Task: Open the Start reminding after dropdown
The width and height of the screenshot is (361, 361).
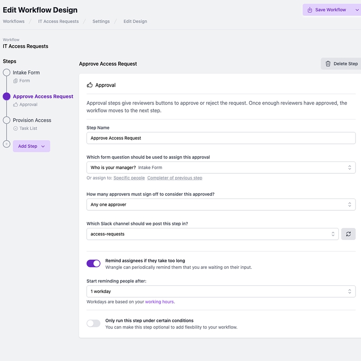Action: [x=221, y=292]
